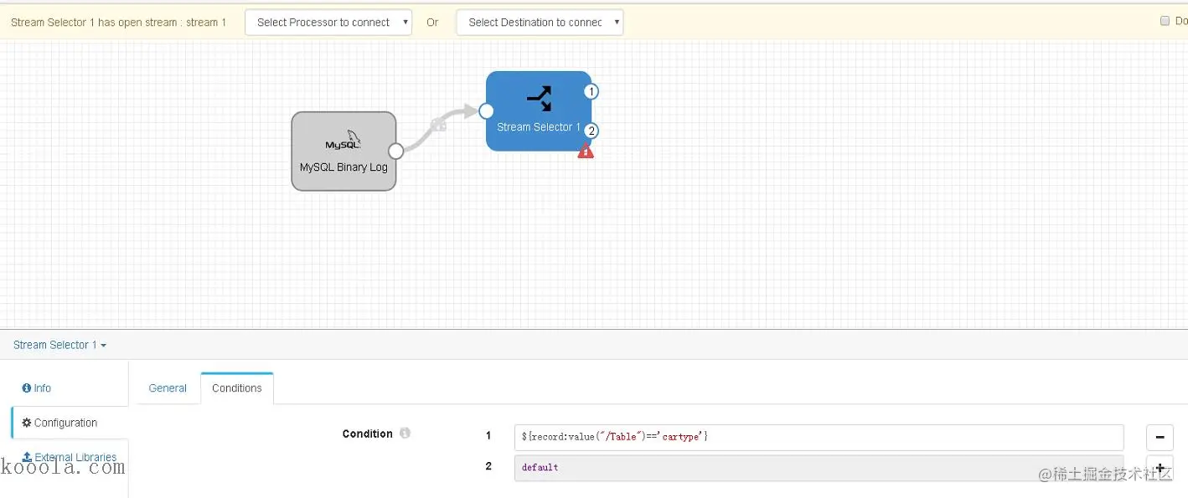Click the MySQL Binary Log output port
Image resolution: width=1188 pixels, height=498 pixels.
[x=396, y=151]
